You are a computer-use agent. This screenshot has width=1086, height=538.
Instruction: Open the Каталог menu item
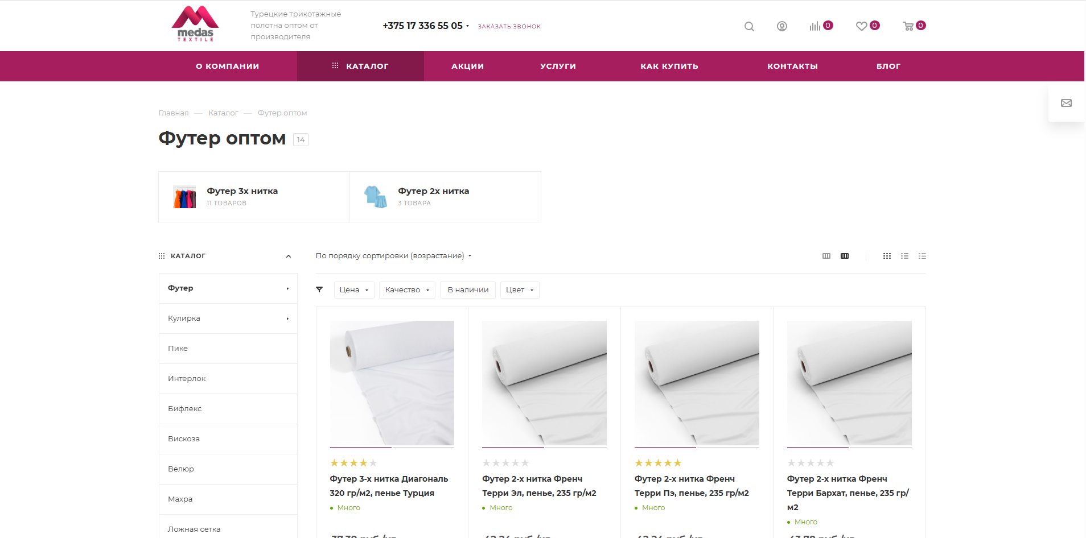point(360,67)
